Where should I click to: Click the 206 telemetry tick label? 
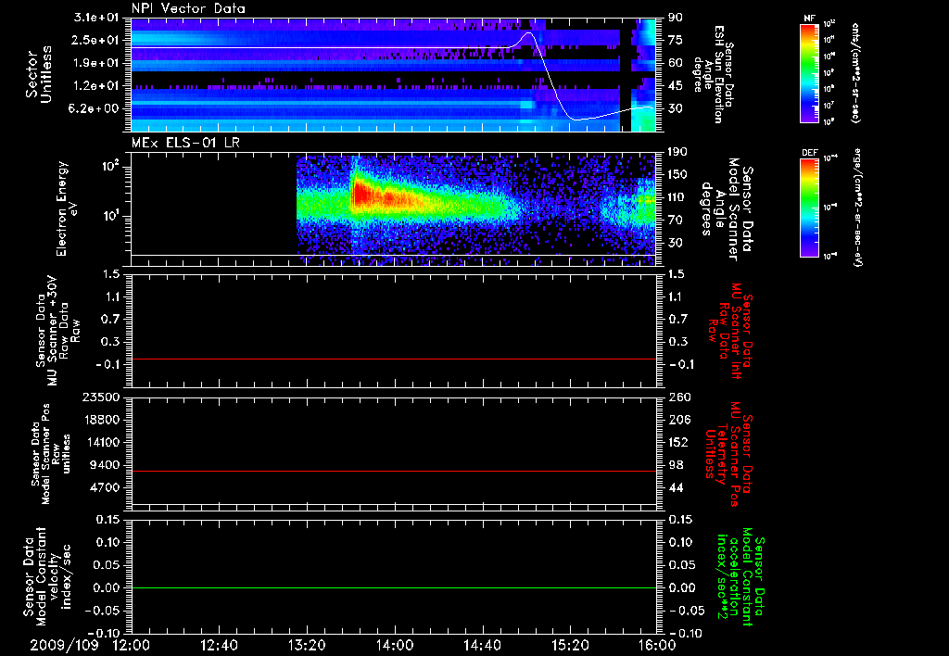tap(678, 420)
